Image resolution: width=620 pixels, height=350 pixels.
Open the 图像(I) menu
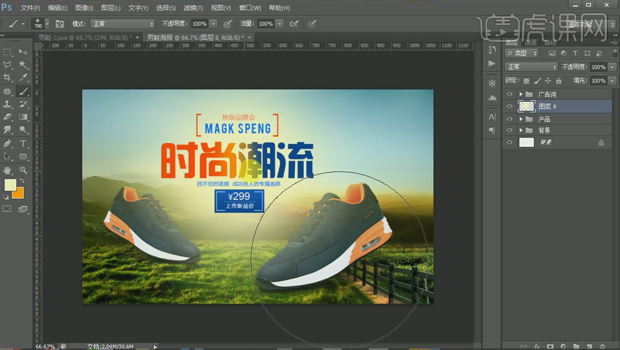point(84,8)
